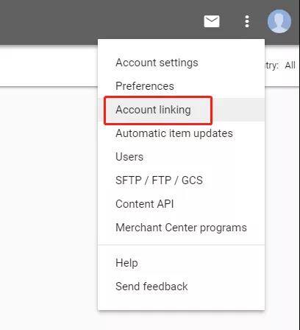Open Automatic item updates
300x330 pixels.
174,133
